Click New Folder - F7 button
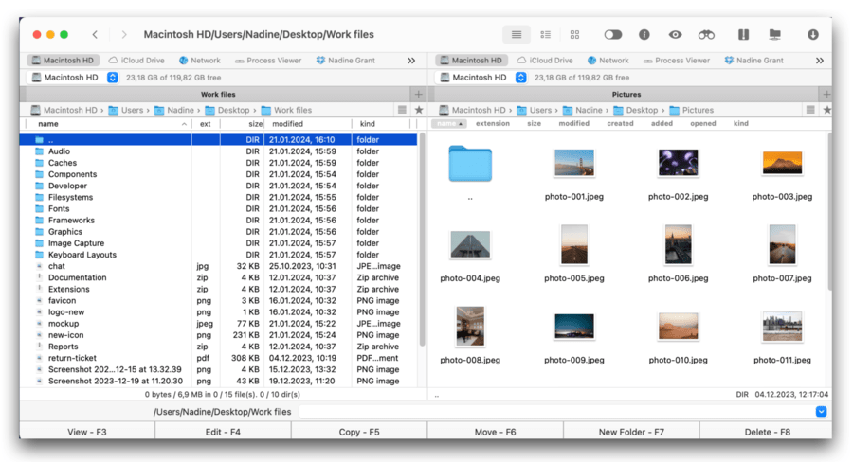853x462 pixels. coord(631,432)
